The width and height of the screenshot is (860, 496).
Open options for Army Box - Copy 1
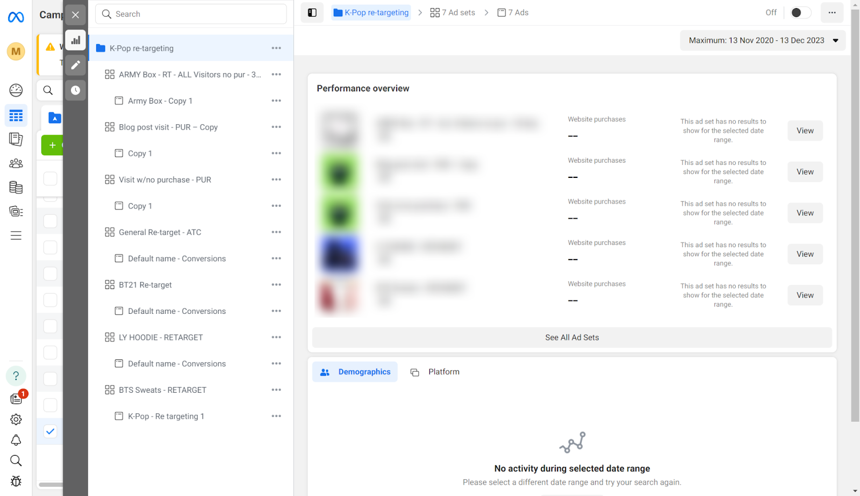(x=276, y=101)
